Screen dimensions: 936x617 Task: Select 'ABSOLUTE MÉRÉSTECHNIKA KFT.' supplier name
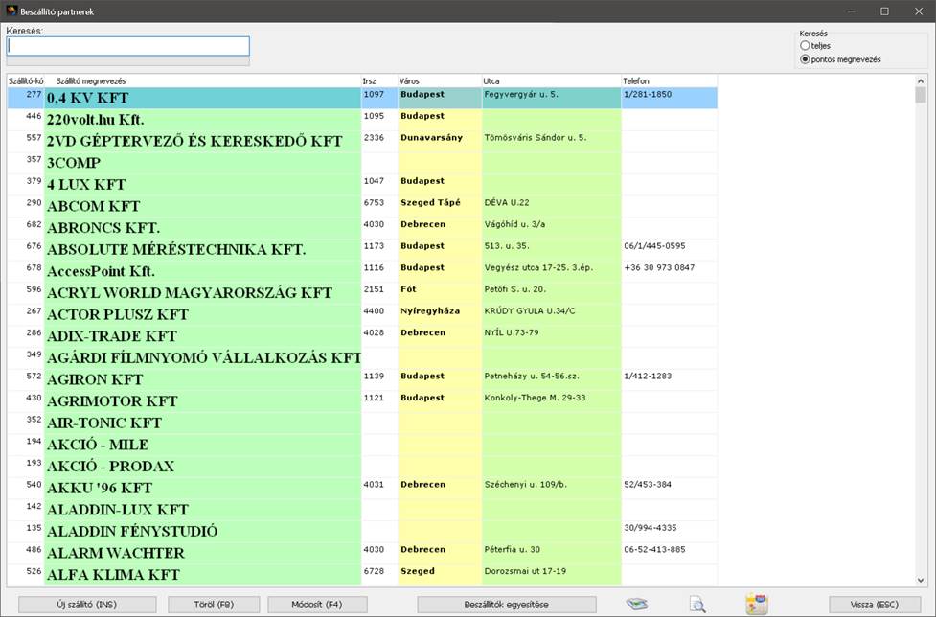click(176, 249)
